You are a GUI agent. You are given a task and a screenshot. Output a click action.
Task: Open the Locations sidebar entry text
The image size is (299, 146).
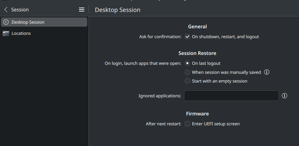pyautogui.click(x=21, y=33)
